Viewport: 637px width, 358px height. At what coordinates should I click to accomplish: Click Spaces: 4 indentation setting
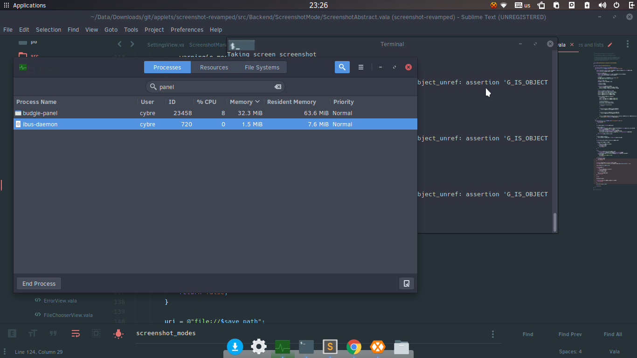[570, 351]
